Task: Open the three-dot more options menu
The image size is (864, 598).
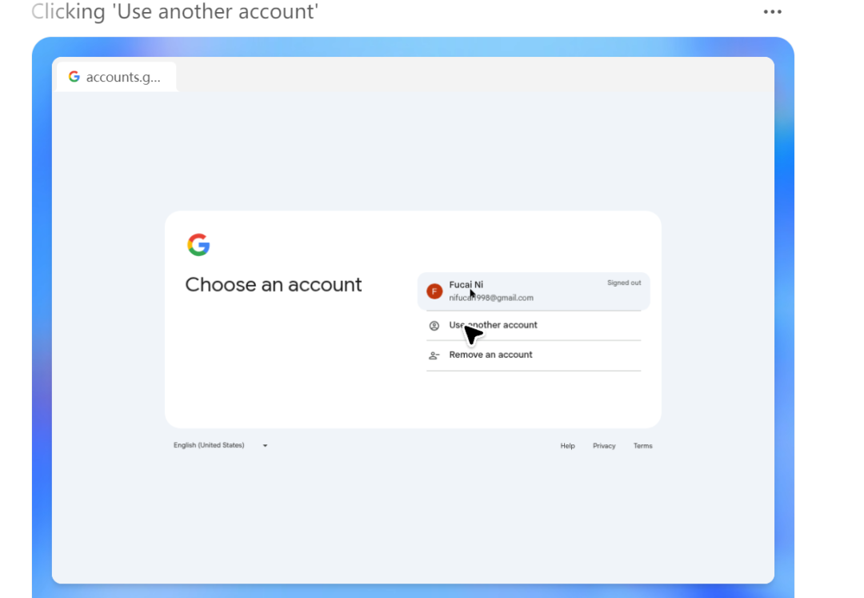Action: [772, 11]
